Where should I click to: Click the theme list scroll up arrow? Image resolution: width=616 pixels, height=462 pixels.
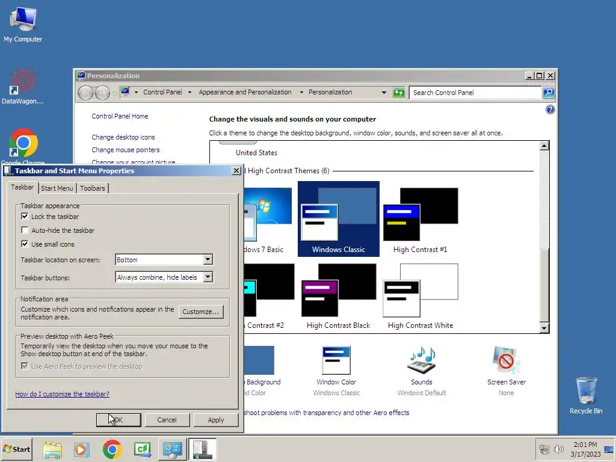click(544, 146)
